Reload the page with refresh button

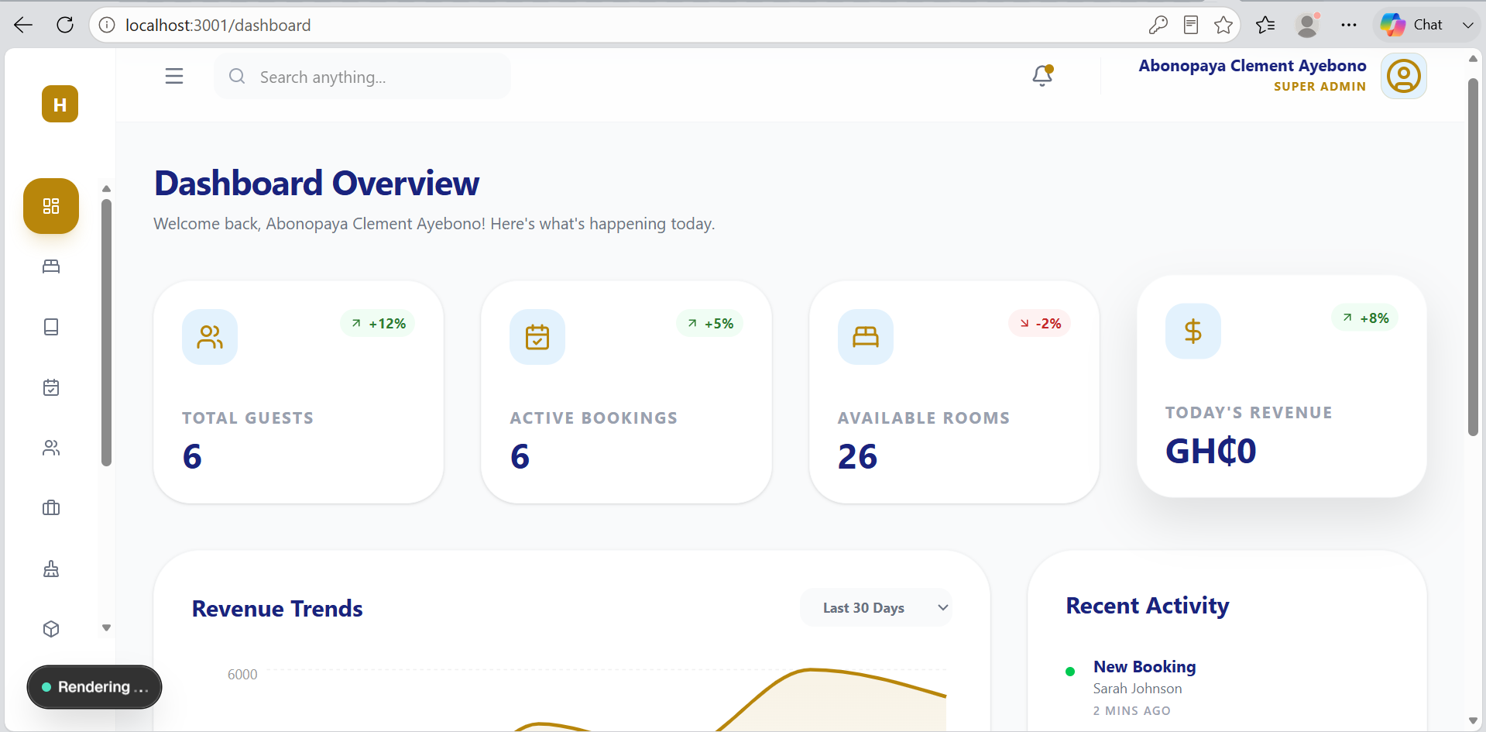click(x=65, y=25)
